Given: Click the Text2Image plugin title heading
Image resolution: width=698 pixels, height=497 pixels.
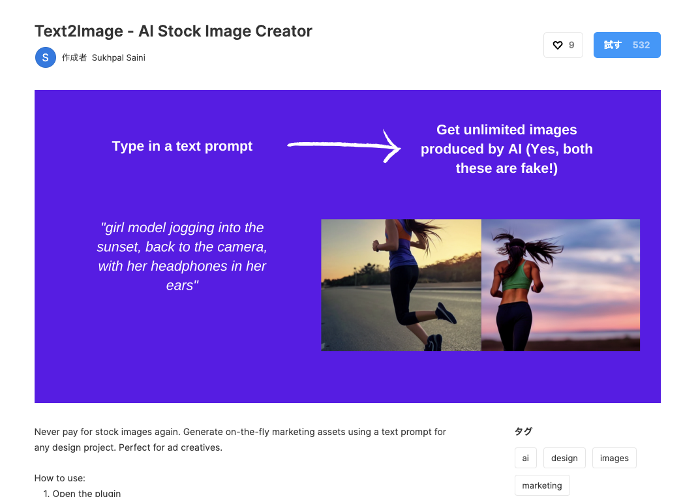Looking at the screenshot, I should 174,31.
